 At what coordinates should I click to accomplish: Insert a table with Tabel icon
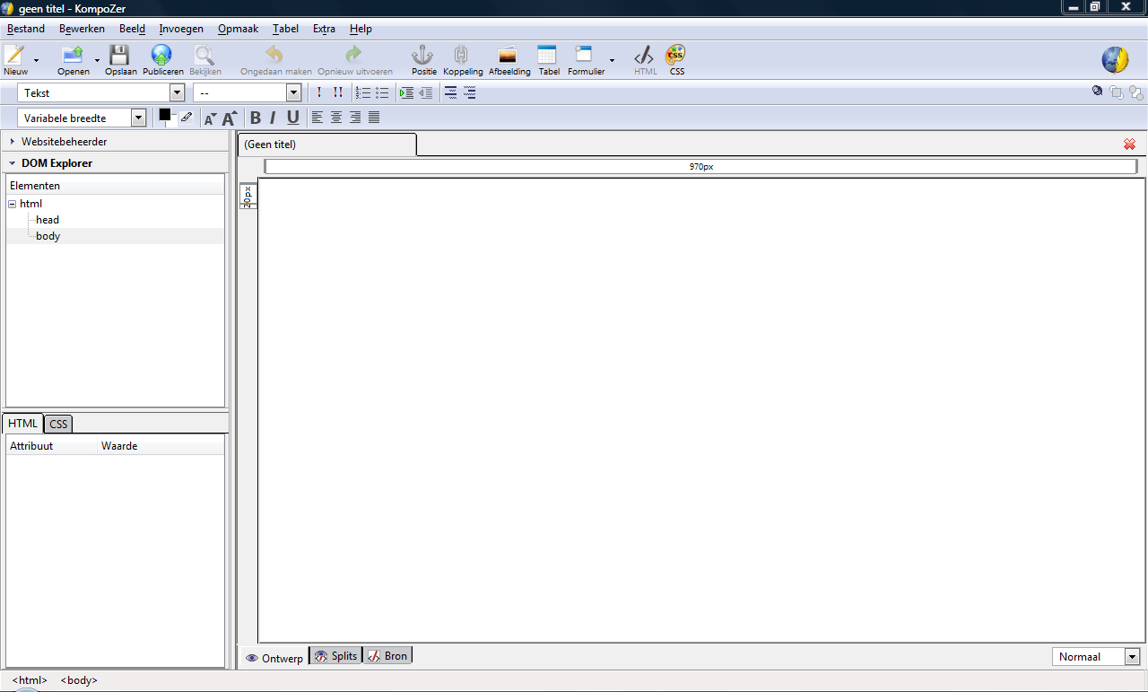click(x=548, y=60)
